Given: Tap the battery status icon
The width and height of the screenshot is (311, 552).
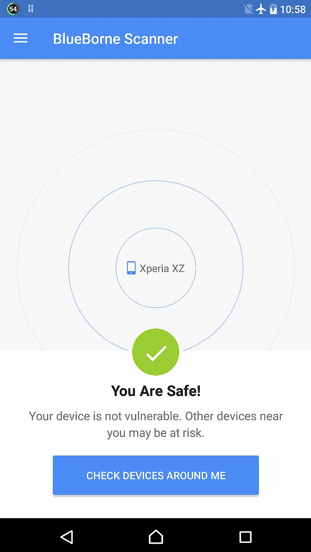Looking at the screenshot, I should pos(273,9).
